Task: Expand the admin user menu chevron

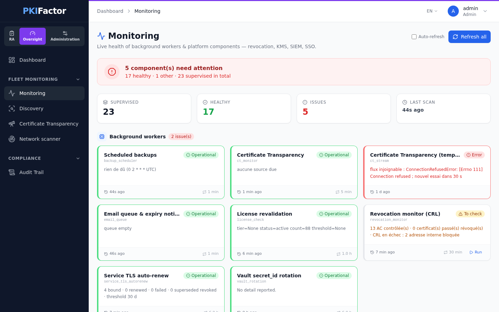Action: coord(485,11)
